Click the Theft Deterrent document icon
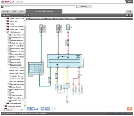The width and height of the screenshot is (134, 116). 10,95
